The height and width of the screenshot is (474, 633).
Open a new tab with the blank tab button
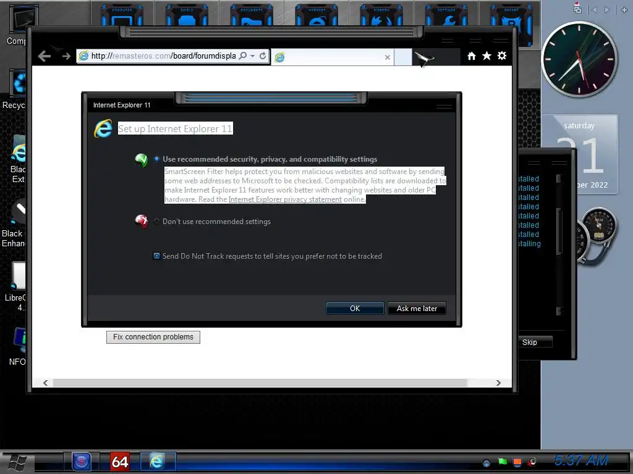(x=402, y=57)
